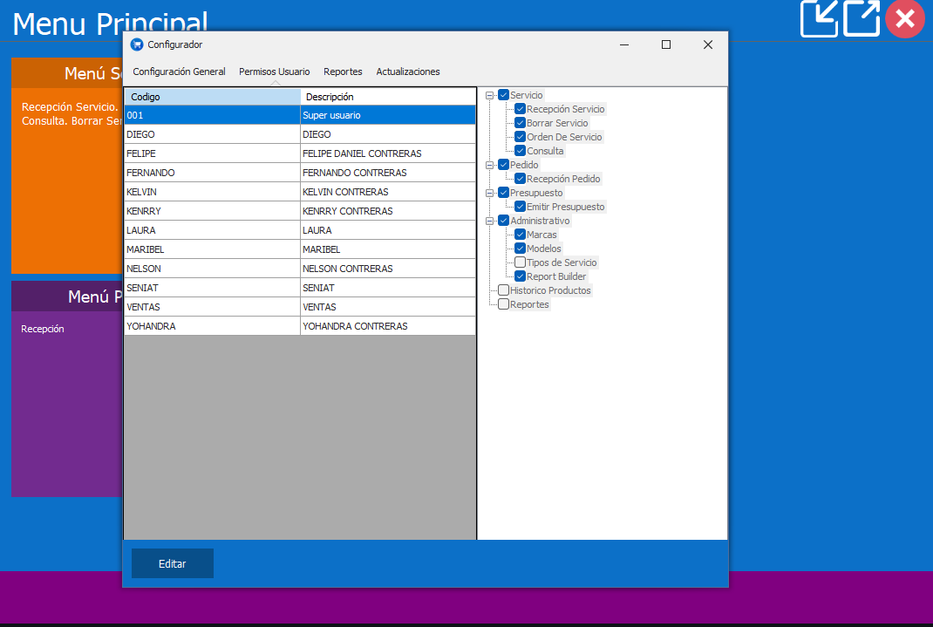Click the red circular close icon
933x627 pixels.
coord(904,18)
